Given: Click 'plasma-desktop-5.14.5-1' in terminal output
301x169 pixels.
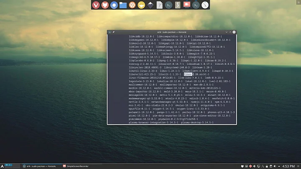Looking at the screenshot, I should 197,123.
